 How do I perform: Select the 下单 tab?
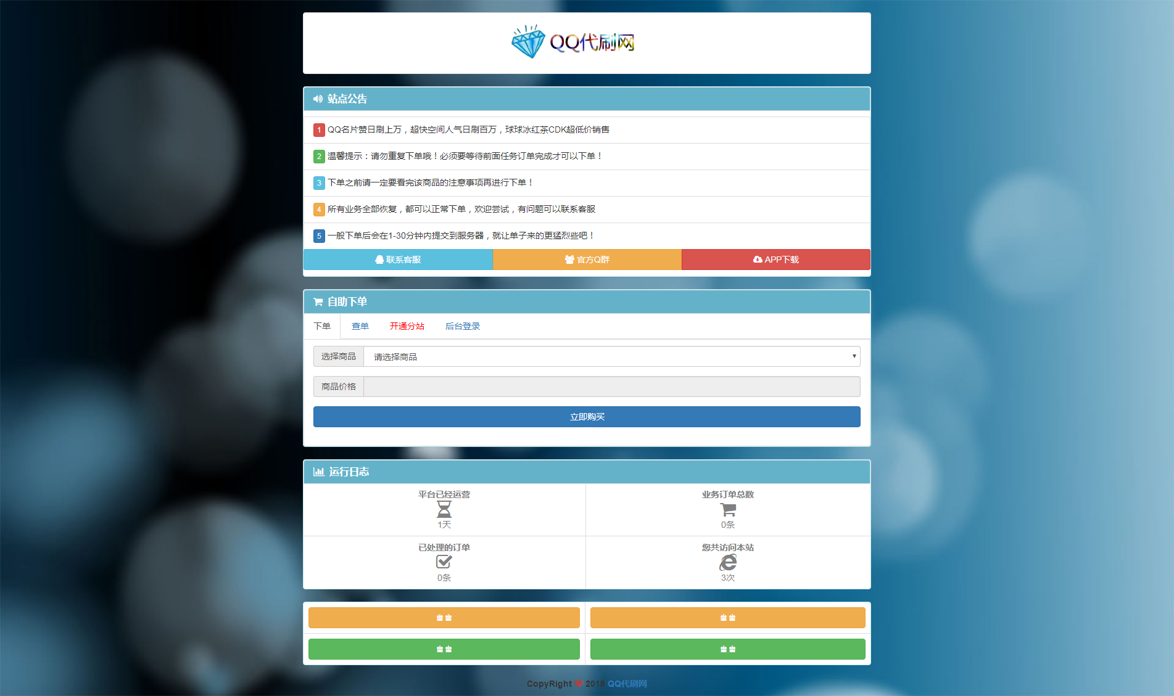pos(322,326)
